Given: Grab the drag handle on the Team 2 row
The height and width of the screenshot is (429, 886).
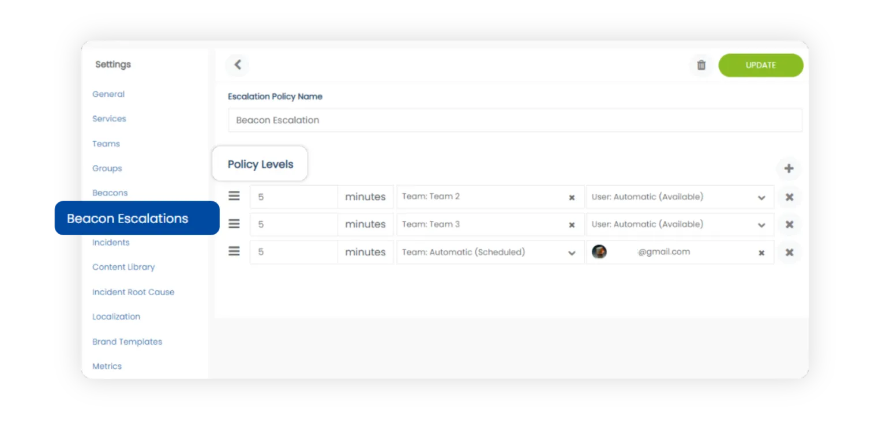Looking at the screenshot, I should [x=234, y=196].
